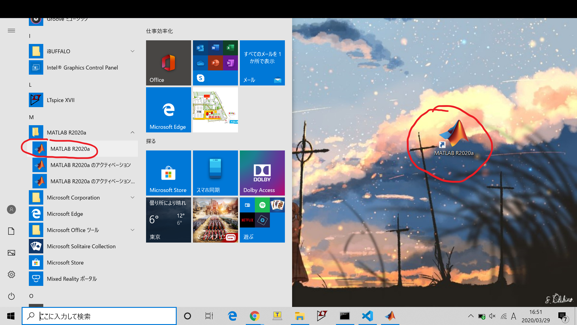Open LTspice XVII from the app list
Screen dimensions: 577x325
tap(82, 100)
